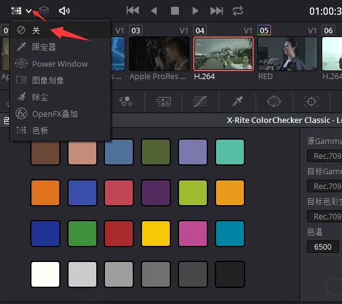342x304 pixels.
Task: Jump to last frame
Action: 216,11
